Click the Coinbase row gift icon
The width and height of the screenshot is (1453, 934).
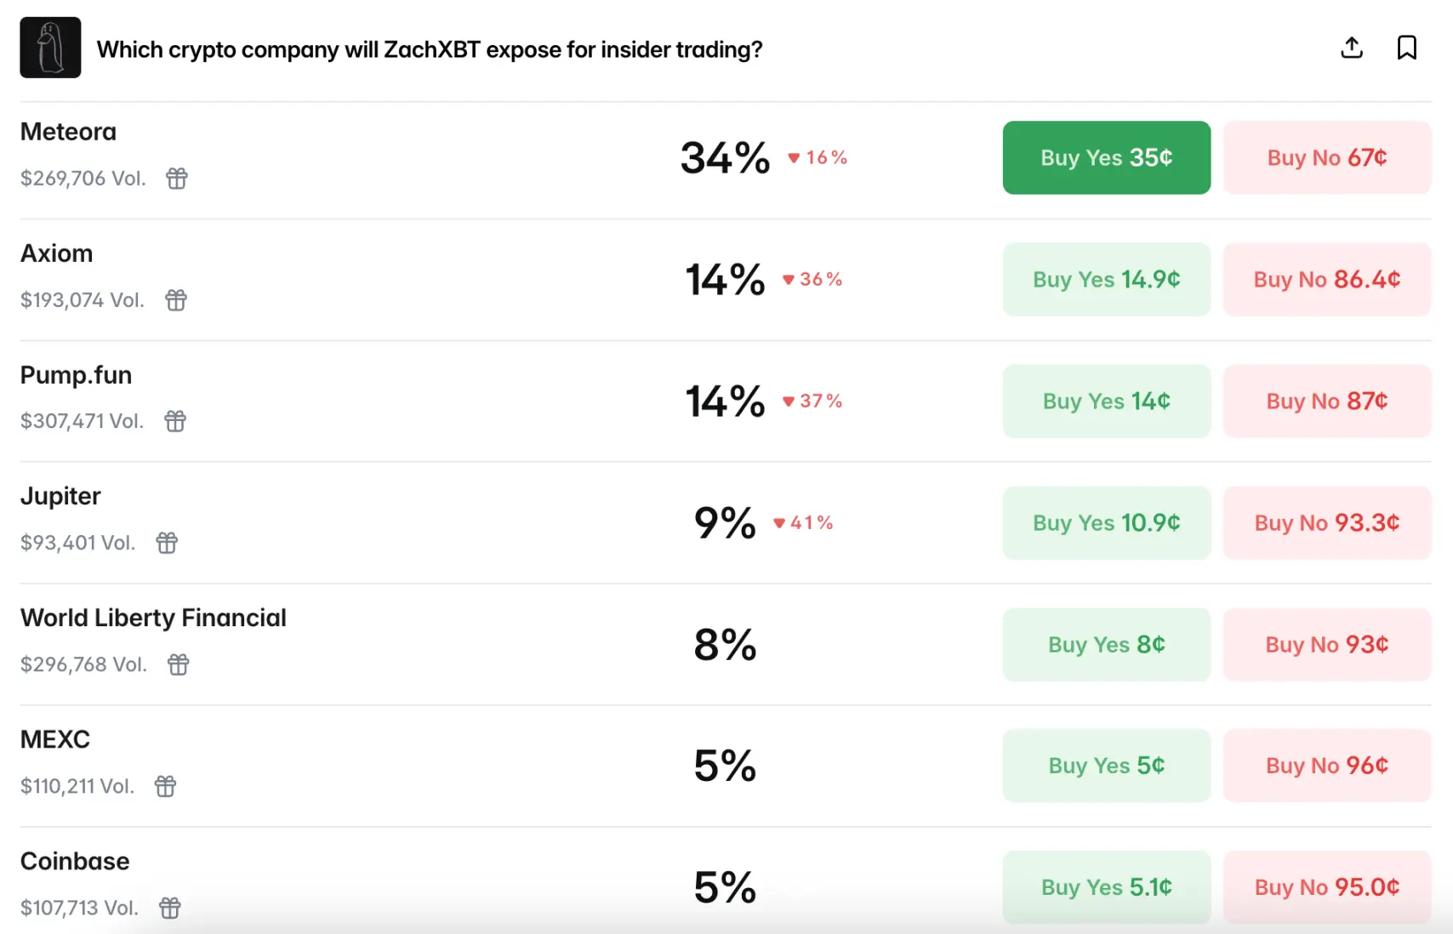(170, 908)
